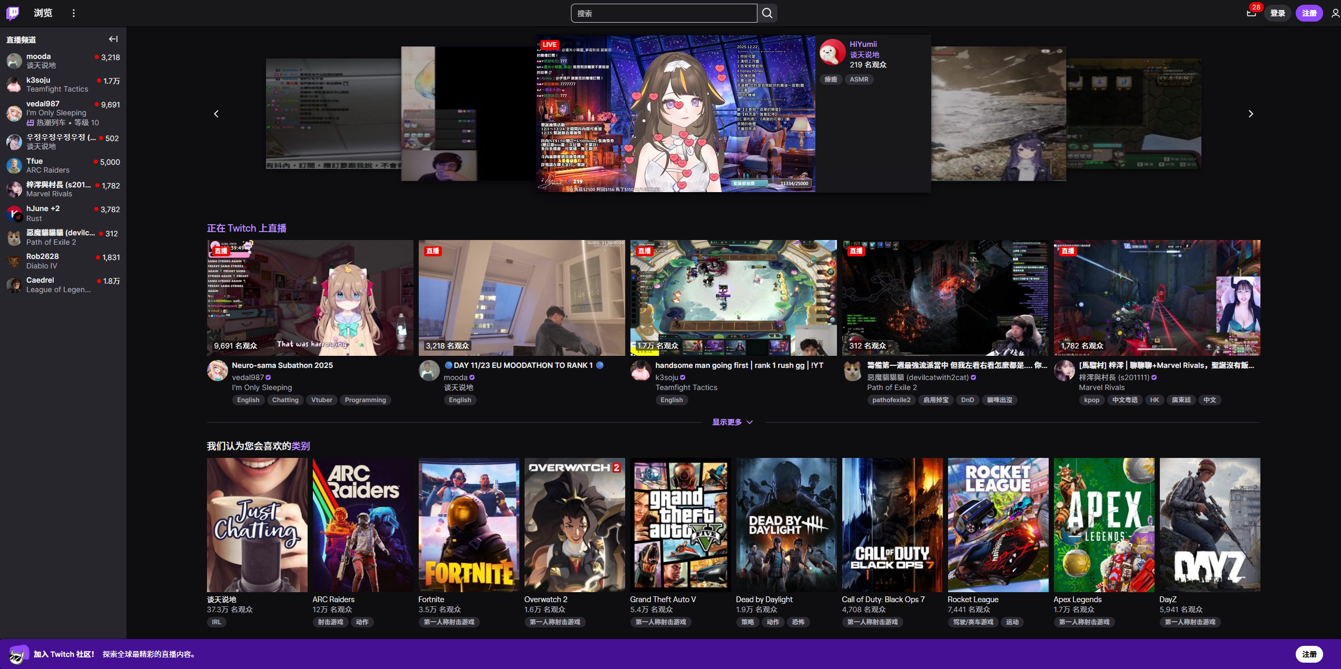Open the notifications inbox showing 28 alerts

click(1251, 13)
